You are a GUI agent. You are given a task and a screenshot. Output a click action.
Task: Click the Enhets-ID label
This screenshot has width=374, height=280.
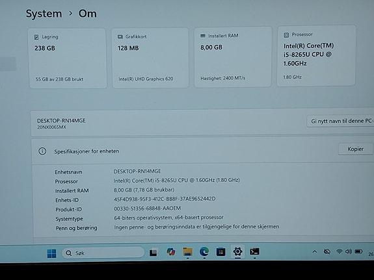click(x=67, y=200)
